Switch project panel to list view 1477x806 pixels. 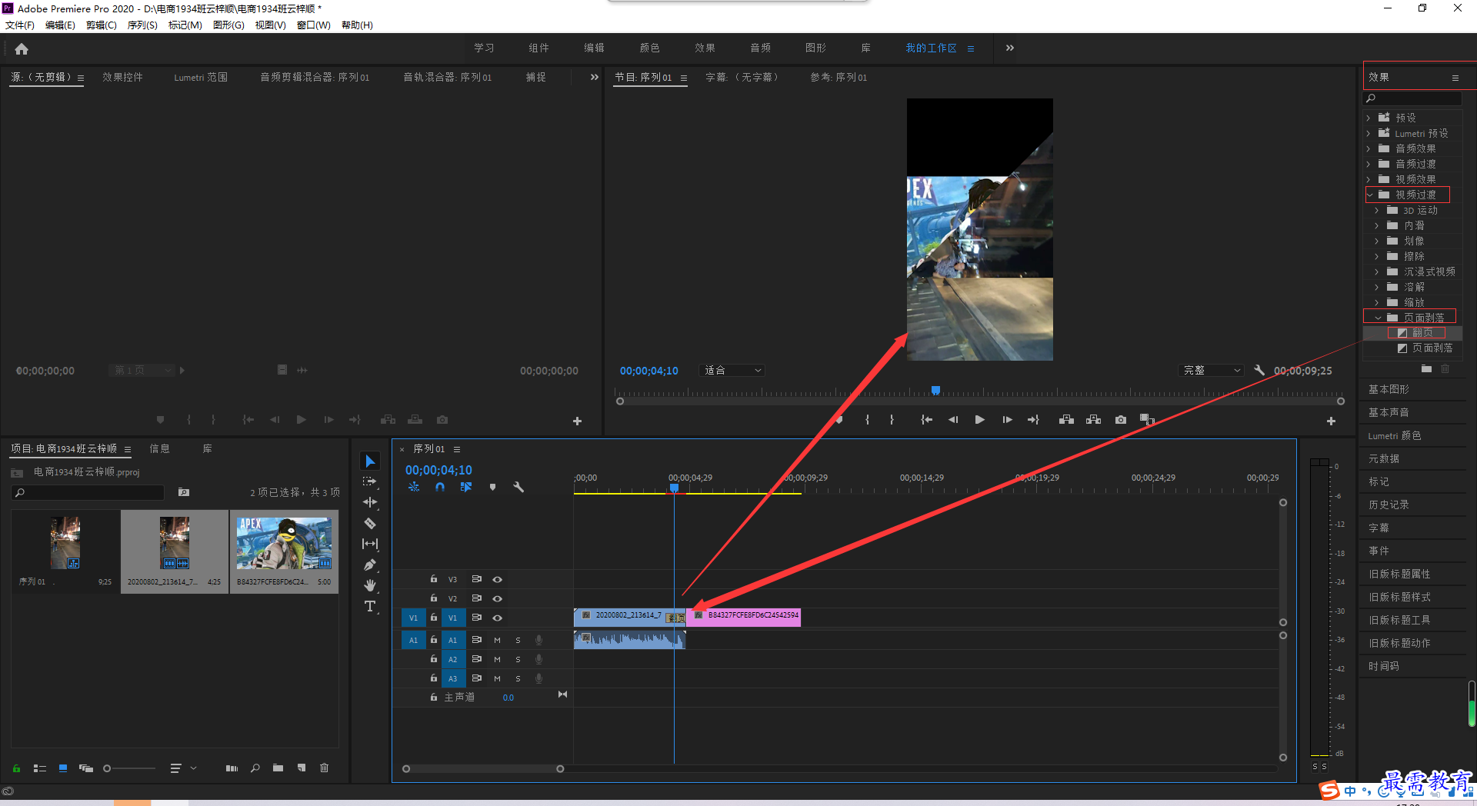(40, 768)
